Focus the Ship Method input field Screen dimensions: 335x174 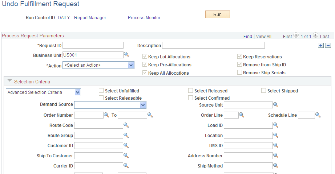click(x=248, y=166)
